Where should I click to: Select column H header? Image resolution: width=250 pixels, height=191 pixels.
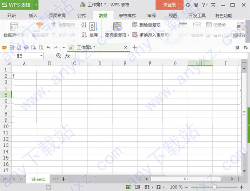[200, 63]
